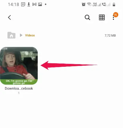Tap the calendar 31 status icon
The width and height of the screenshot is (123, 128).
pos(23,4)
